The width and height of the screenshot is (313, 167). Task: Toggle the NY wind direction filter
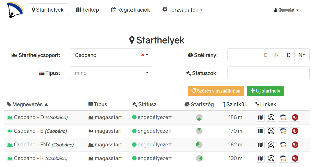(302, 55)
